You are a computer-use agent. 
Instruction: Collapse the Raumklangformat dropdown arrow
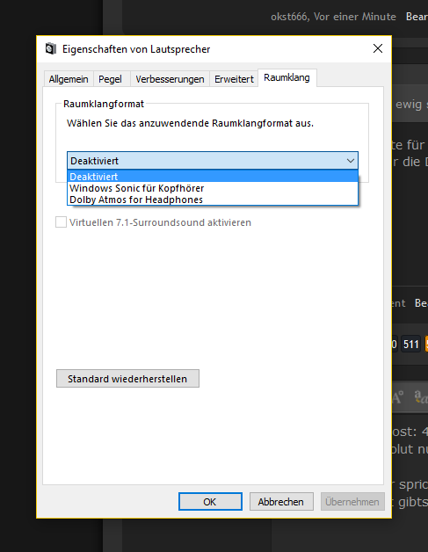tap(350, 161)
